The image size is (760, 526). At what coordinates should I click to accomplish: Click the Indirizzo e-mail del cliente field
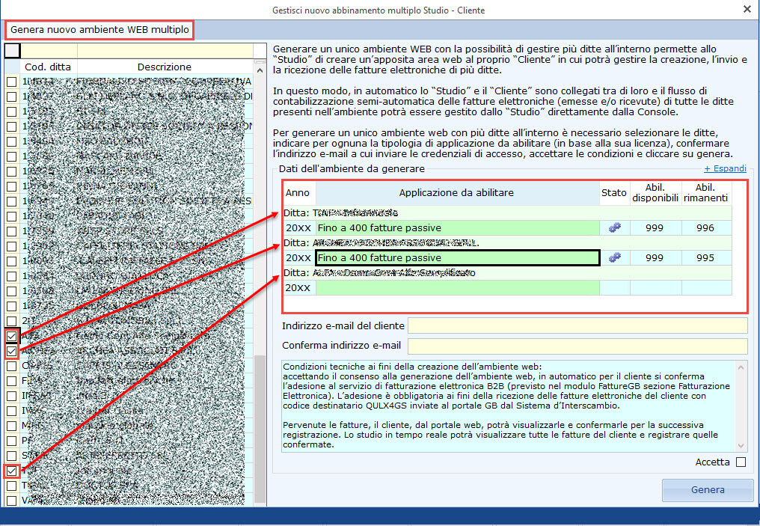click(577, 325)
